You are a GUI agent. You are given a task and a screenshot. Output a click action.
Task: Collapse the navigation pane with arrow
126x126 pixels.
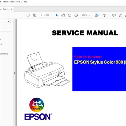(14, 73)
